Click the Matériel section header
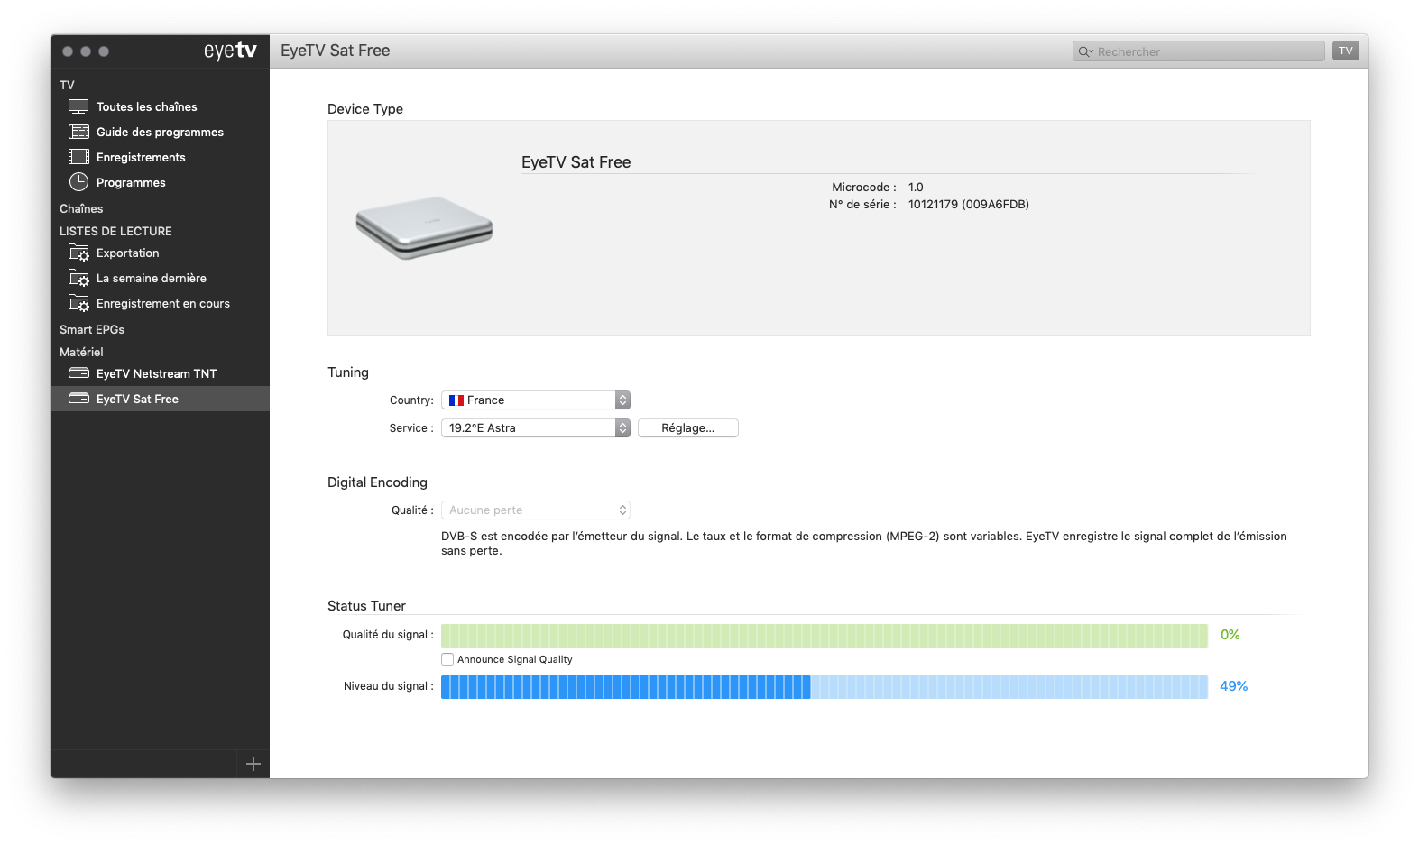 click(x=81, y=352)
